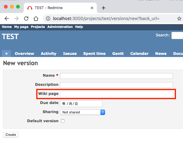Open new browser tab with plus
183x141 pixels.
(104, 8)
